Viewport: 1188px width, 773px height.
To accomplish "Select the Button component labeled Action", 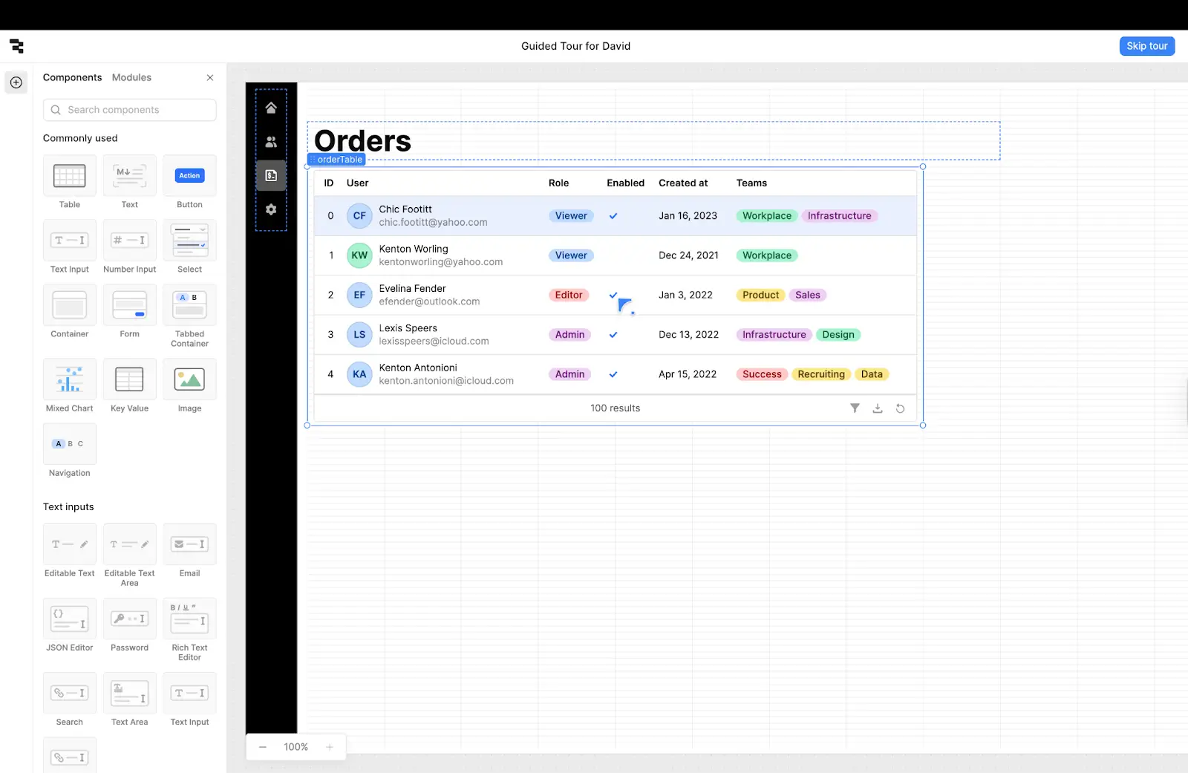I will 189,175.
